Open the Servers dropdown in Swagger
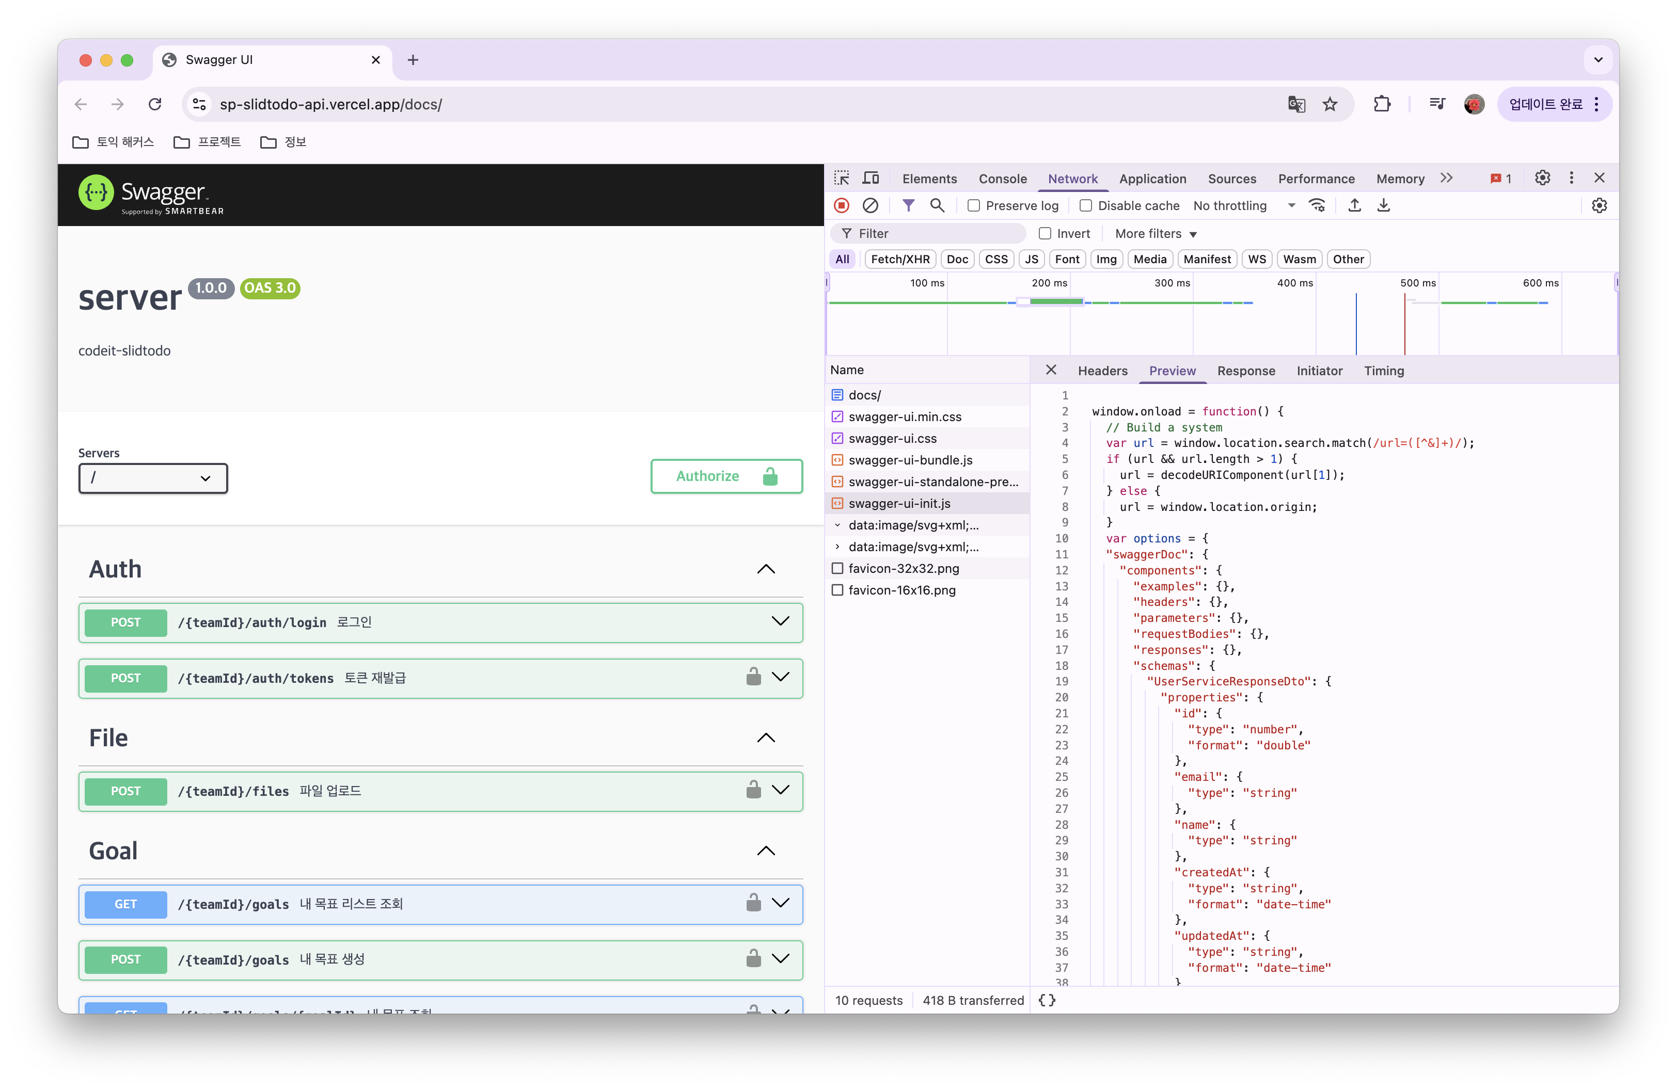This screenshot has width=1677, height=1090. (152, 478)
